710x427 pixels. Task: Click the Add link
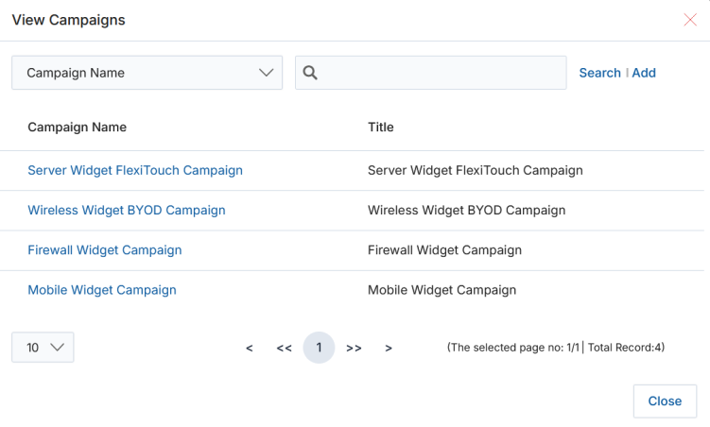pyautogui.click(x=644, y=73)
